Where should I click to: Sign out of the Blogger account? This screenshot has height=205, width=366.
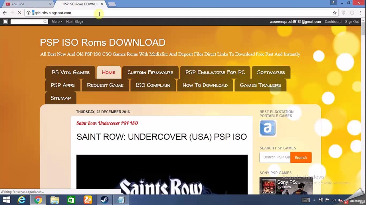[352, 22]
